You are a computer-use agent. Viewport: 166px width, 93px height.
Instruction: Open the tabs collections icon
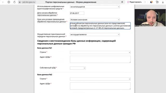point(157,2)
